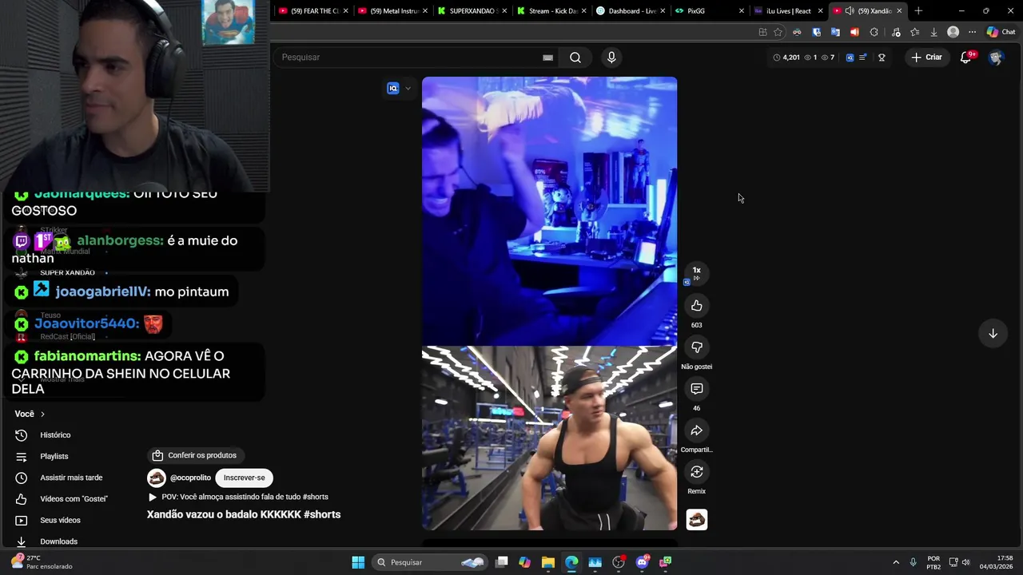1023x575 pixels.
Task: Open Vídeos com "Gostei" in sidebar
Action: (x=74, y=499)
